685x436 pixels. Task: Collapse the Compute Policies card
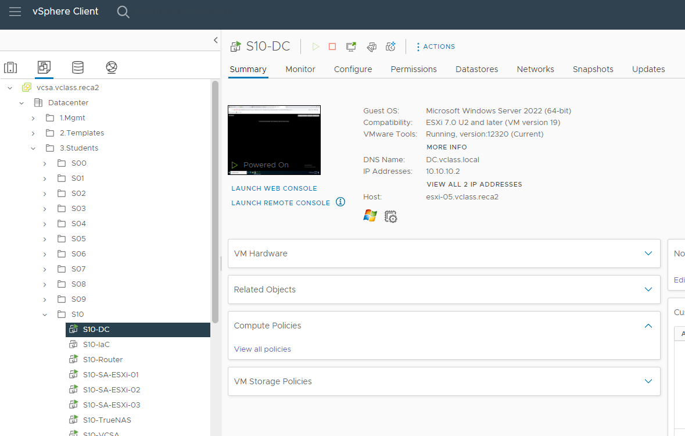(x=648, y=326)
